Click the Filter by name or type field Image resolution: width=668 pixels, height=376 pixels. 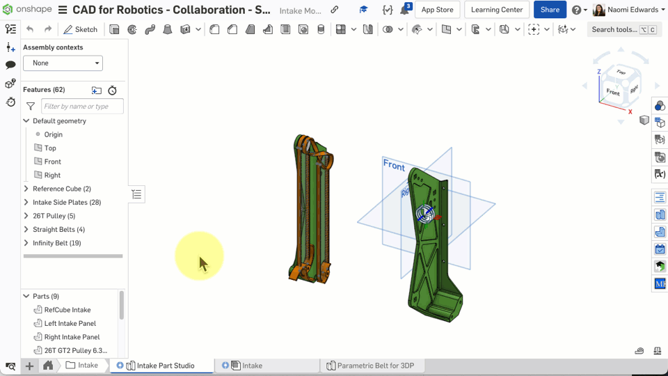pos(82,107)
